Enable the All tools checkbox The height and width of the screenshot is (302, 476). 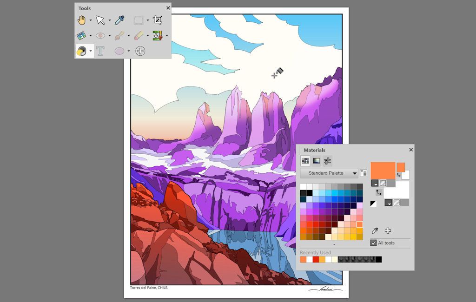tap(374, 243)
